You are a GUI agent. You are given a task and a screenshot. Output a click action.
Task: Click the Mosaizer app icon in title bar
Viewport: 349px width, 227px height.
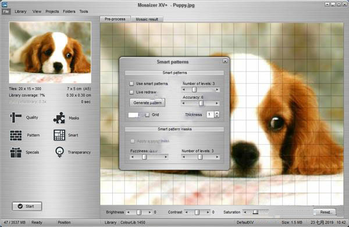click(5, 4)
